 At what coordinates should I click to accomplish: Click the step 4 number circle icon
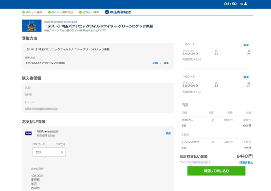pos(107,12)
